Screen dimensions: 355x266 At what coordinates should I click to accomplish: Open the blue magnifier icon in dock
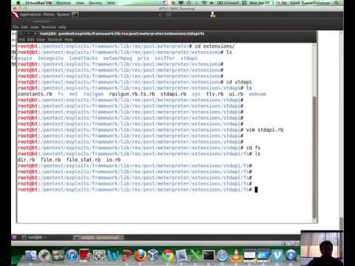tap(291, 256)
